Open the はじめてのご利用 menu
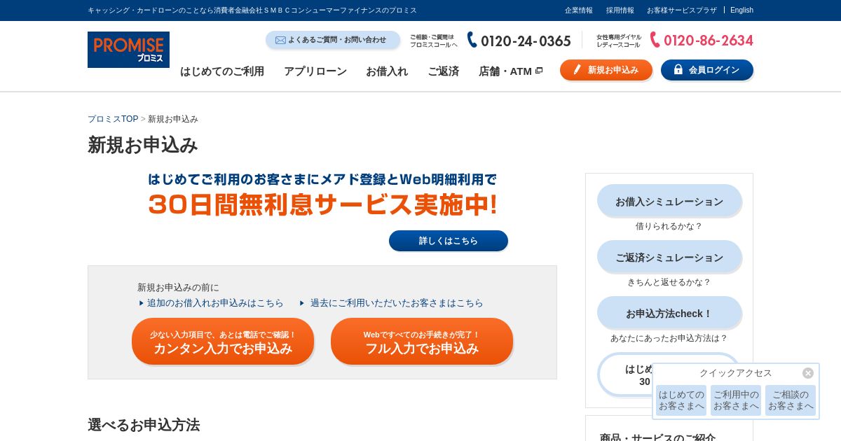This screenshot has width=841, height=441. (222, 71)
